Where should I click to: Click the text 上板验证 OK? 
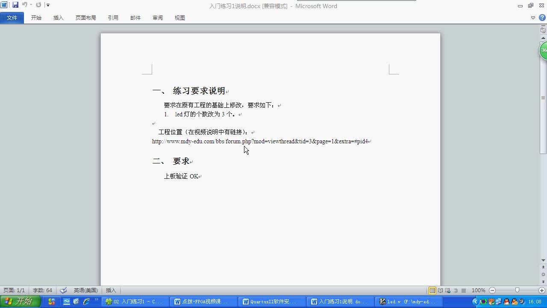tap(181, 176)
